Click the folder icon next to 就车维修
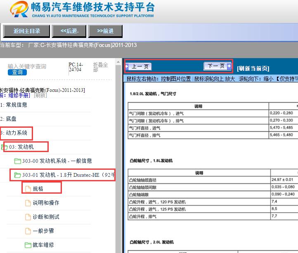The height and width of the screenshot is (253, 298). click(x=28, y=245)
